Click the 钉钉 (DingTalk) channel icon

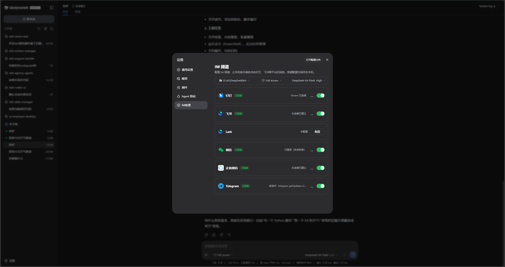pyautogui.click(x=221, y=95)
